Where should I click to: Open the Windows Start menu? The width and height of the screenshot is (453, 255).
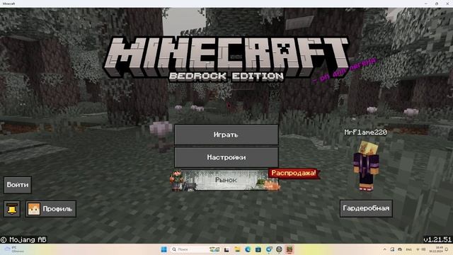(164, 249)
